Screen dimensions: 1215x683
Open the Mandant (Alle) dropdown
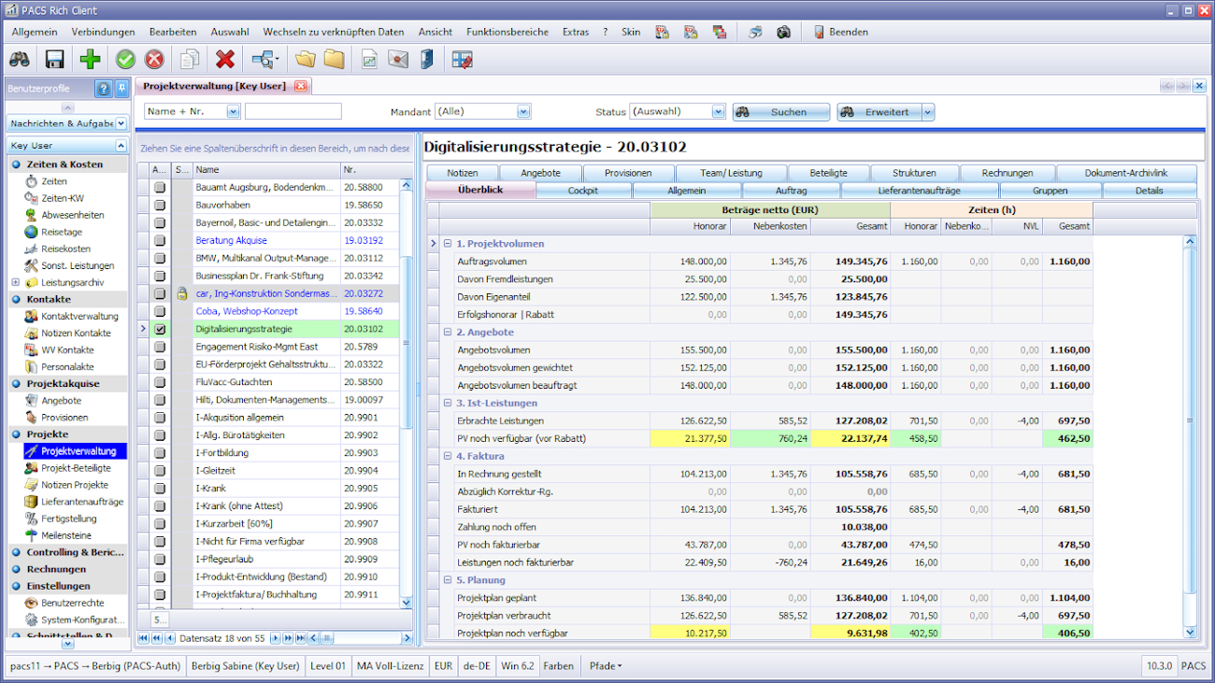[523, 112]
